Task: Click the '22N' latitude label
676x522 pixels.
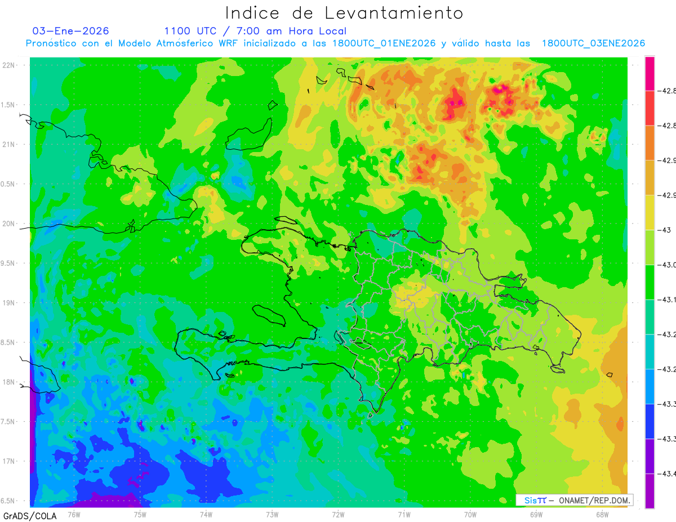Action: pyautogui.click(x=8, y=65)
